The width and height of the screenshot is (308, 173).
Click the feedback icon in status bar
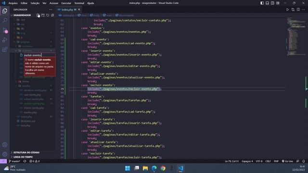click(298, 161)
